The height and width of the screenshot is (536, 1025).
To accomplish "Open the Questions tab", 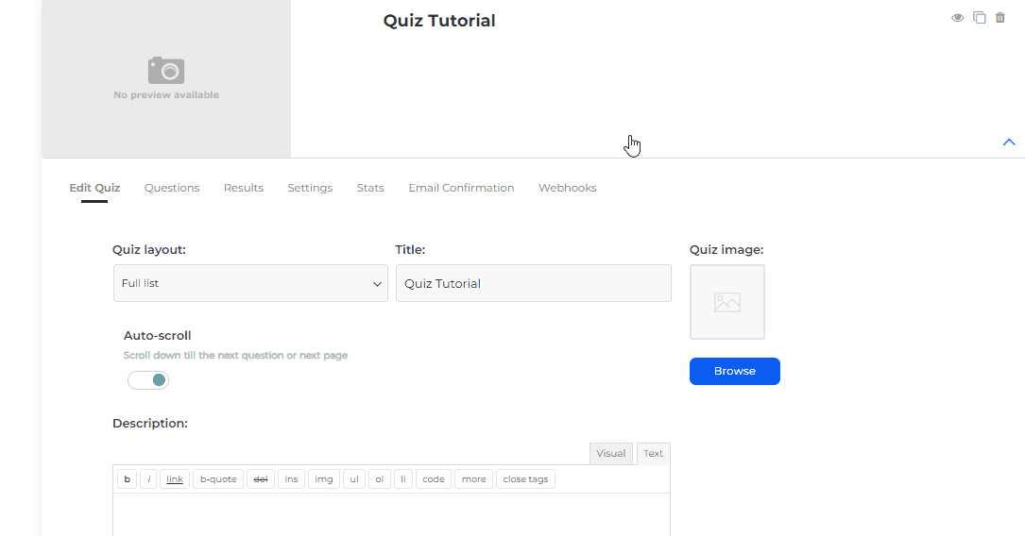I will point(172,188).
